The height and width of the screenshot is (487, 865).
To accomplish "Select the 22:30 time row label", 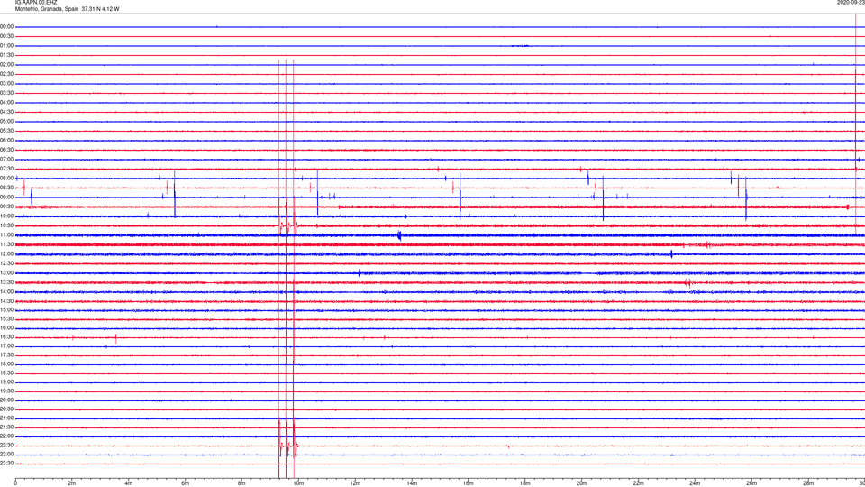I will (6, 445).
